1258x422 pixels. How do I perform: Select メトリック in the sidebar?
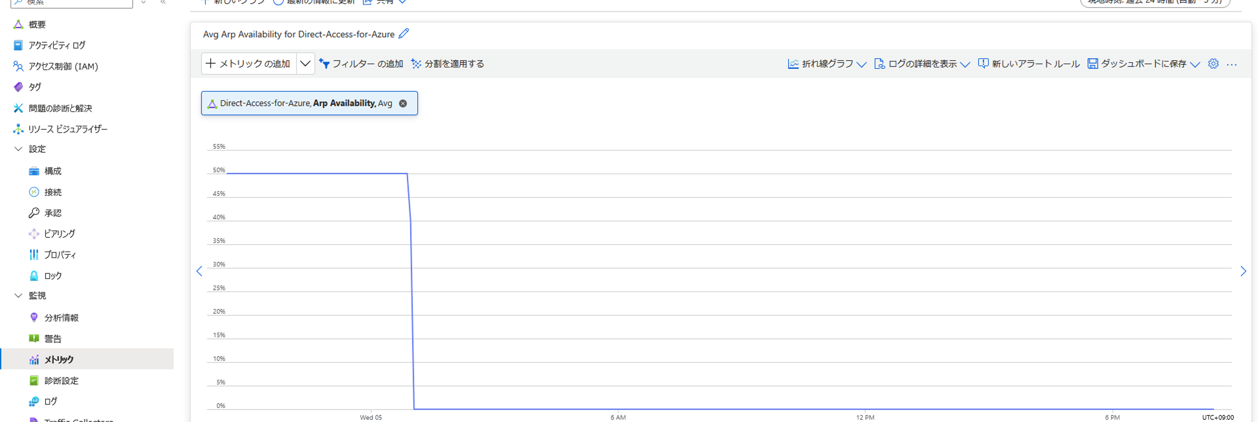tap(87, 359)
